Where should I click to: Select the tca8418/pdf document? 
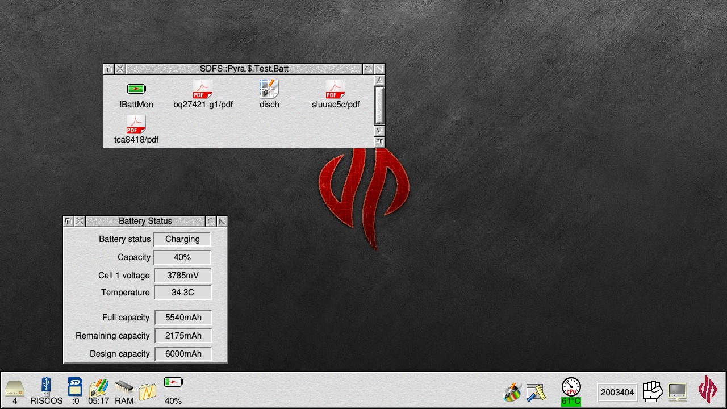(136, 125)
